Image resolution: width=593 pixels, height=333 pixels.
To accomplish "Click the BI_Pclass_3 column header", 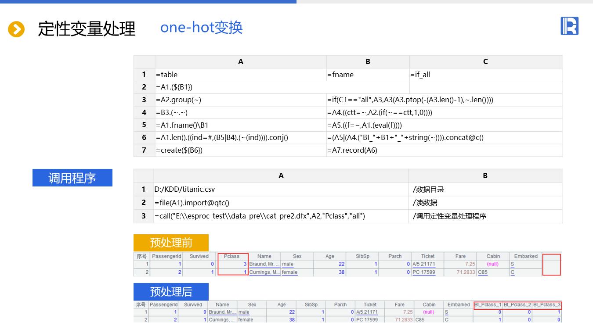I will [x=547, y=304].
